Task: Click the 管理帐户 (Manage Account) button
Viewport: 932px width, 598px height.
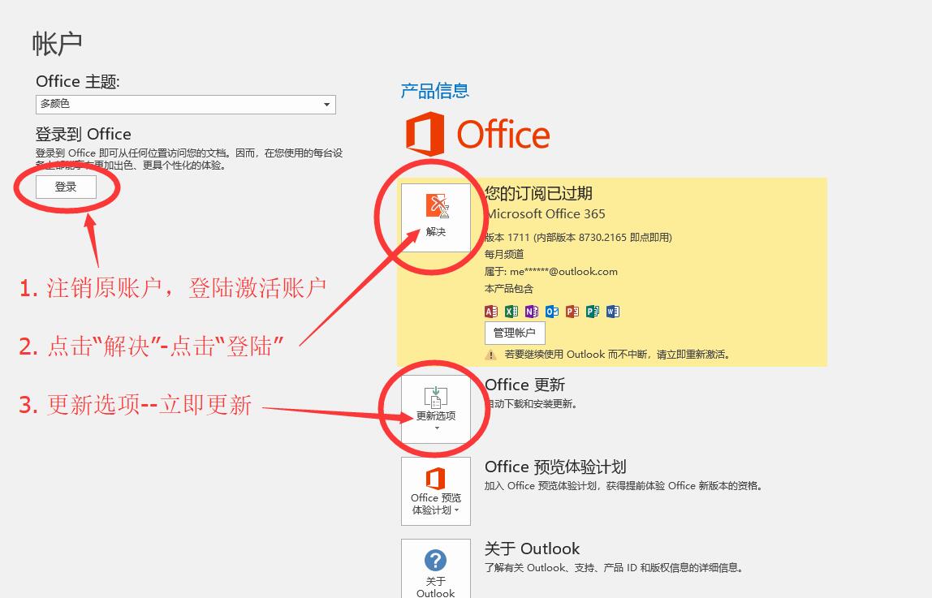Action: coord(515,333)
